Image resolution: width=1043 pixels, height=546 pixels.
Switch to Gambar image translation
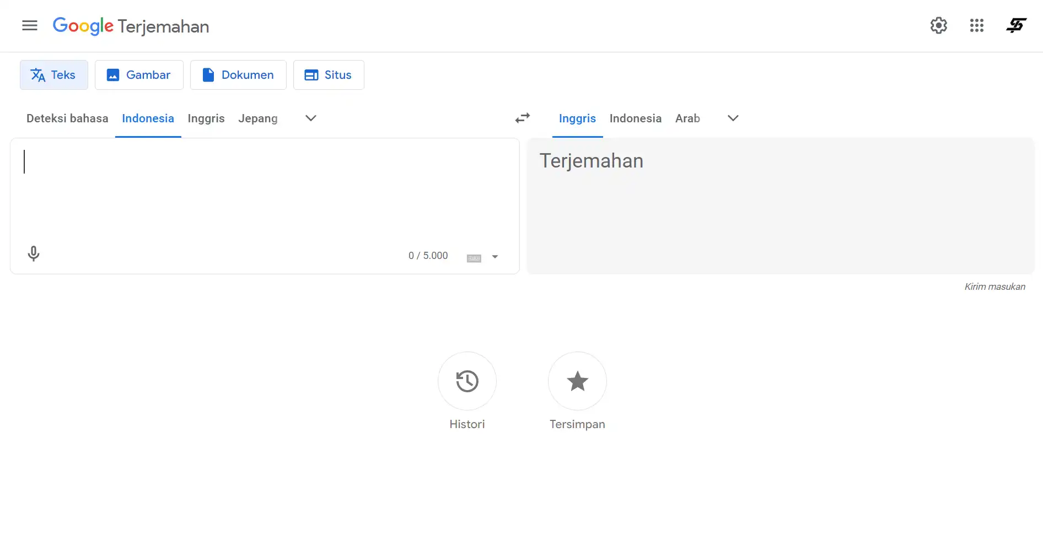click(x=139, y=75)
